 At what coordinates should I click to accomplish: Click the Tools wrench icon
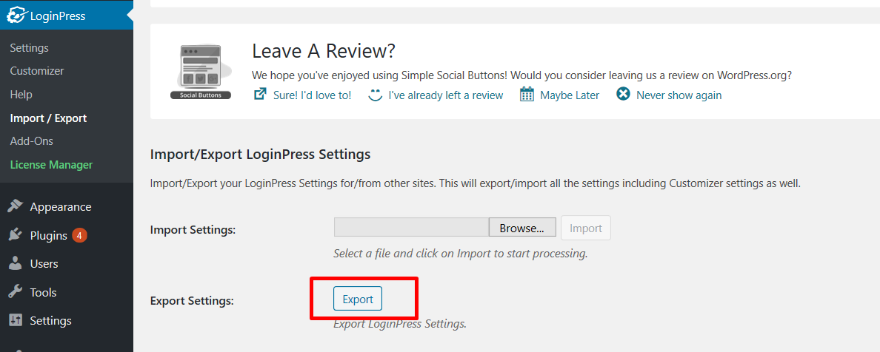pyautogui.click(x=15, y=292)
